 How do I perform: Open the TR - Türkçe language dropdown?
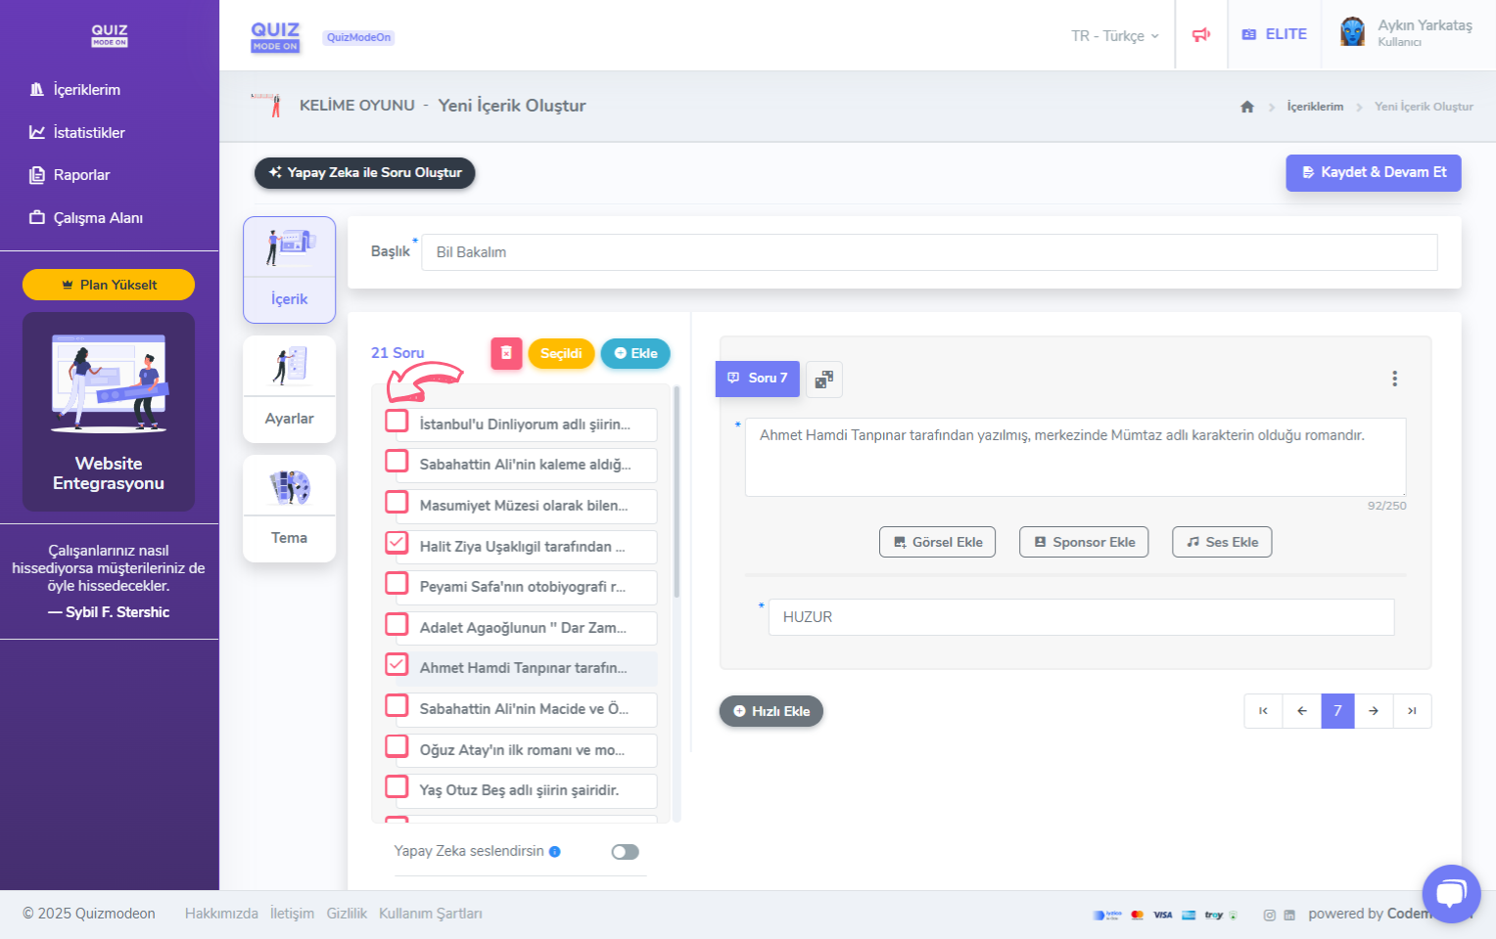click(x=1114, y=36)
